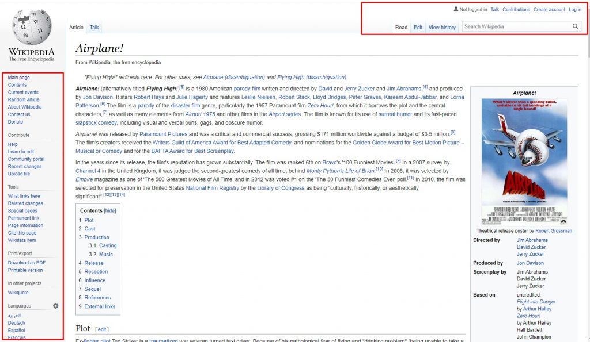Open About Wikipedia link
The image size is (590, 342).
coord(25,107)
